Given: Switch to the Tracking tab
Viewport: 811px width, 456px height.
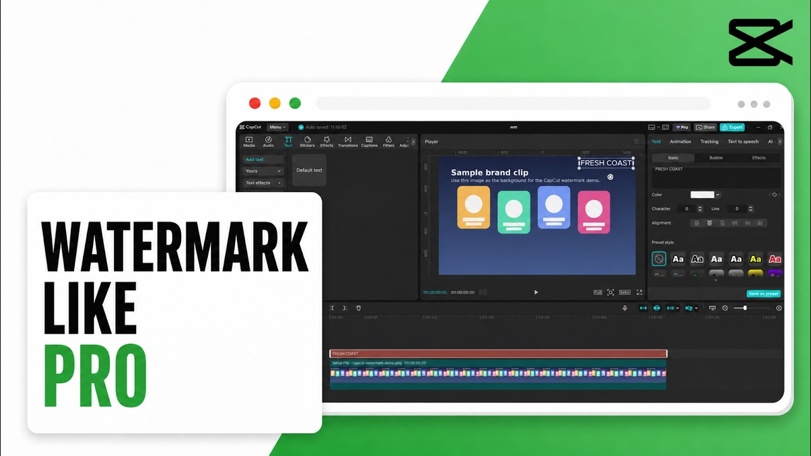Looking at the screenshot, I should coord(710,141).
